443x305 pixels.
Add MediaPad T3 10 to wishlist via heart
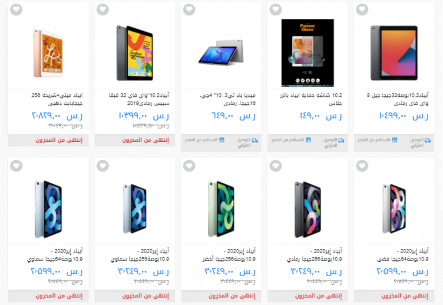pos(189,10)
